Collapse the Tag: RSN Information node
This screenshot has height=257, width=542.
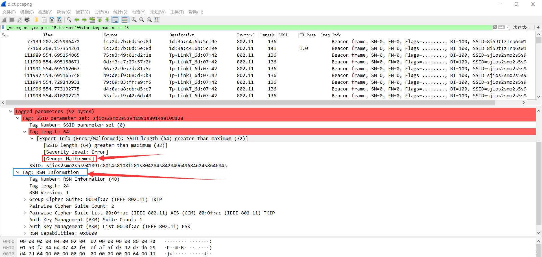[18, 172]
